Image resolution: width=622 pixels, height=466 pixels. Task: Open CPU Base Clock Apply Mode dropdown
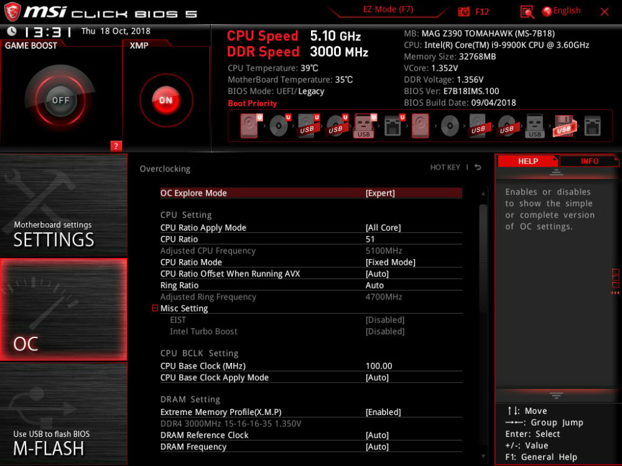click(x=377, y=377)
